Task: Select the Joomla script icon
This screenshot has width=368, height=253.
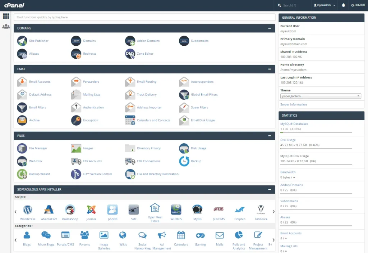Action: [x=91, y=210]
